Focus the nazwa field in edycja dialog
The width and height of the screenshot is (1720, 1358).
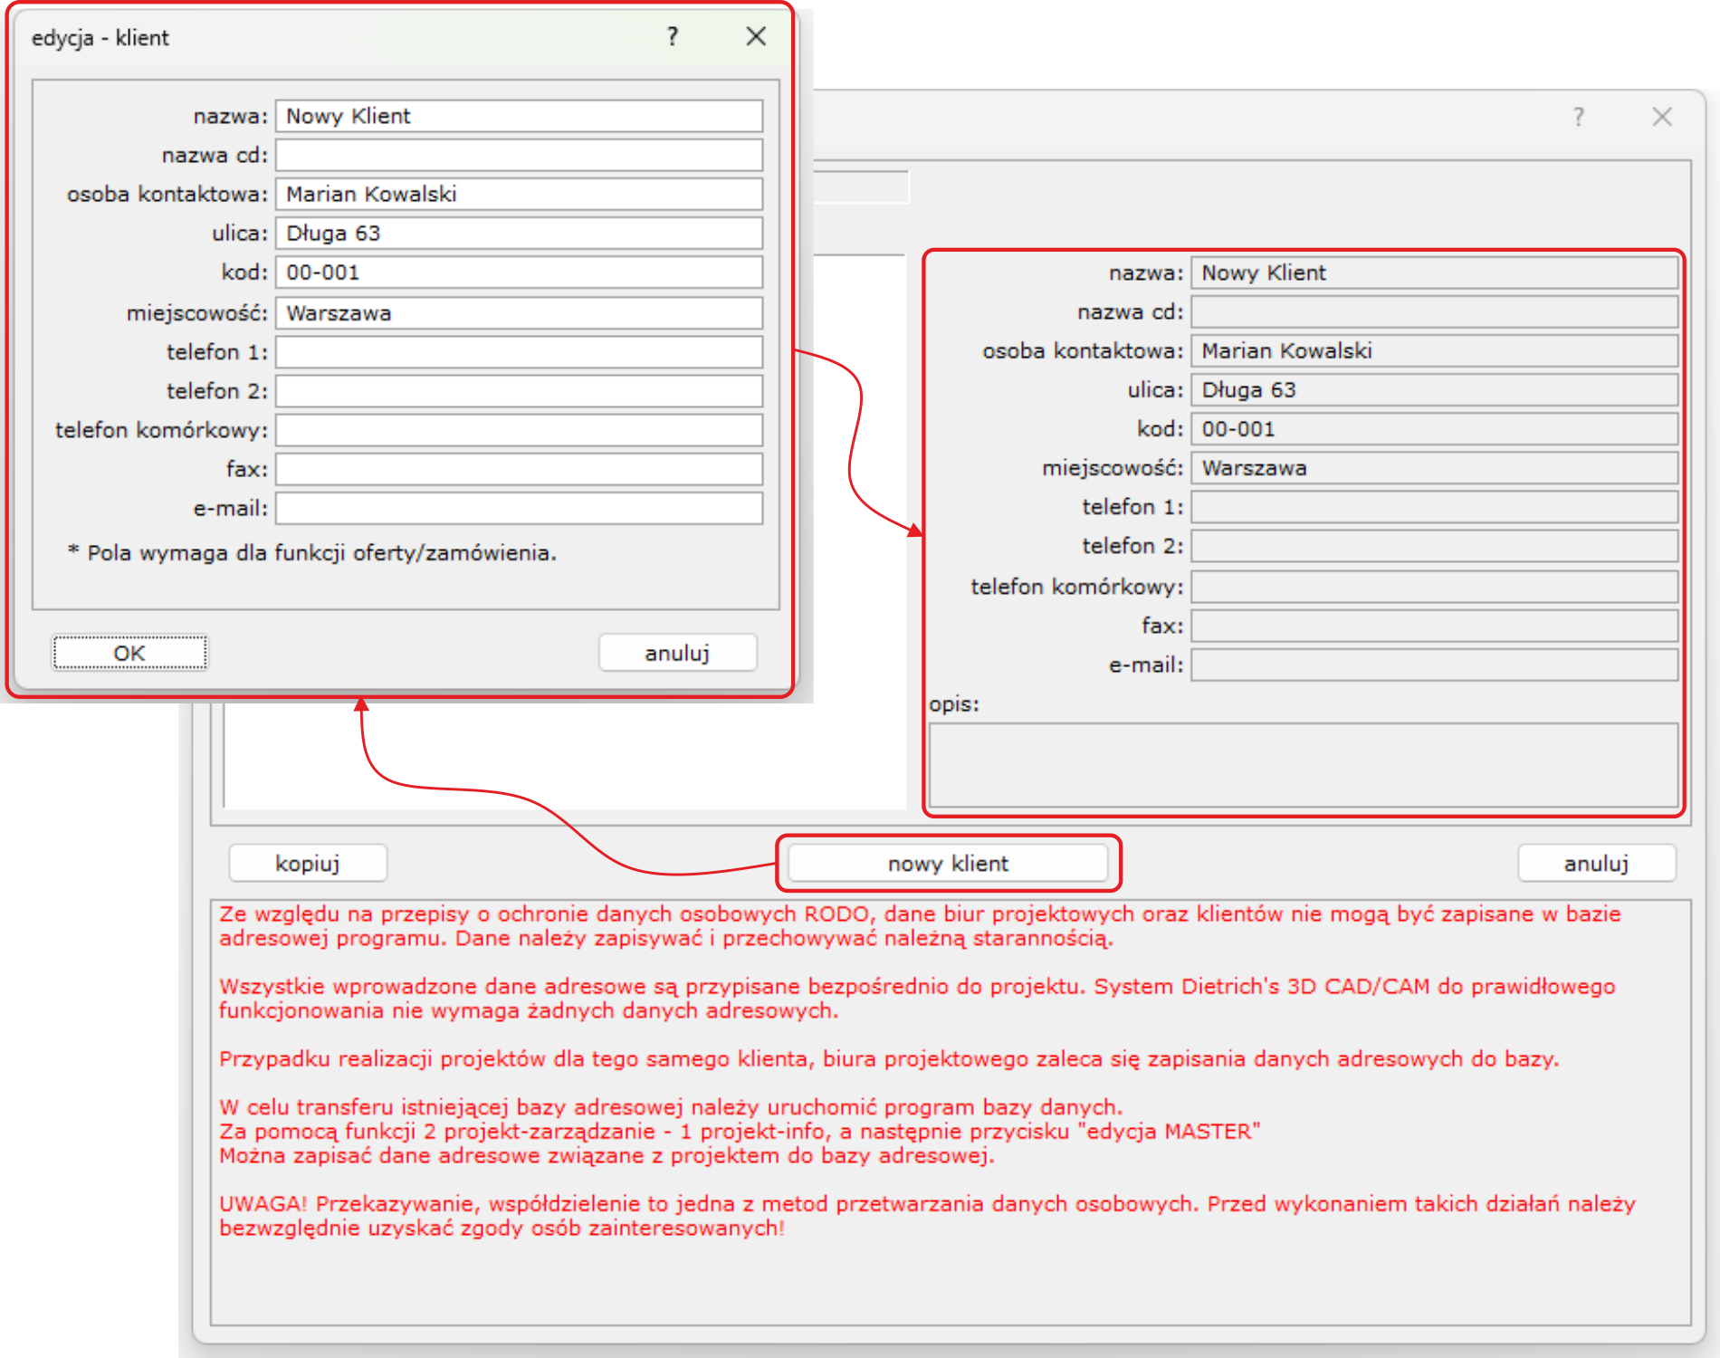pos(519,116)
